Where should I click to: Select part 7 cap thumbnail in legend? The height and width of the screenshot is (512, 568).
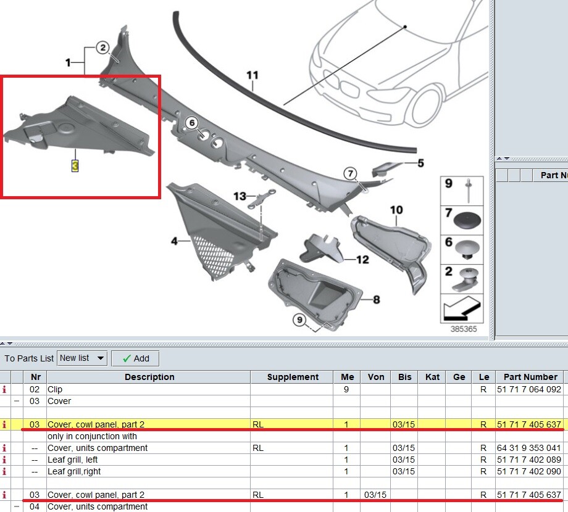[462, 221]
